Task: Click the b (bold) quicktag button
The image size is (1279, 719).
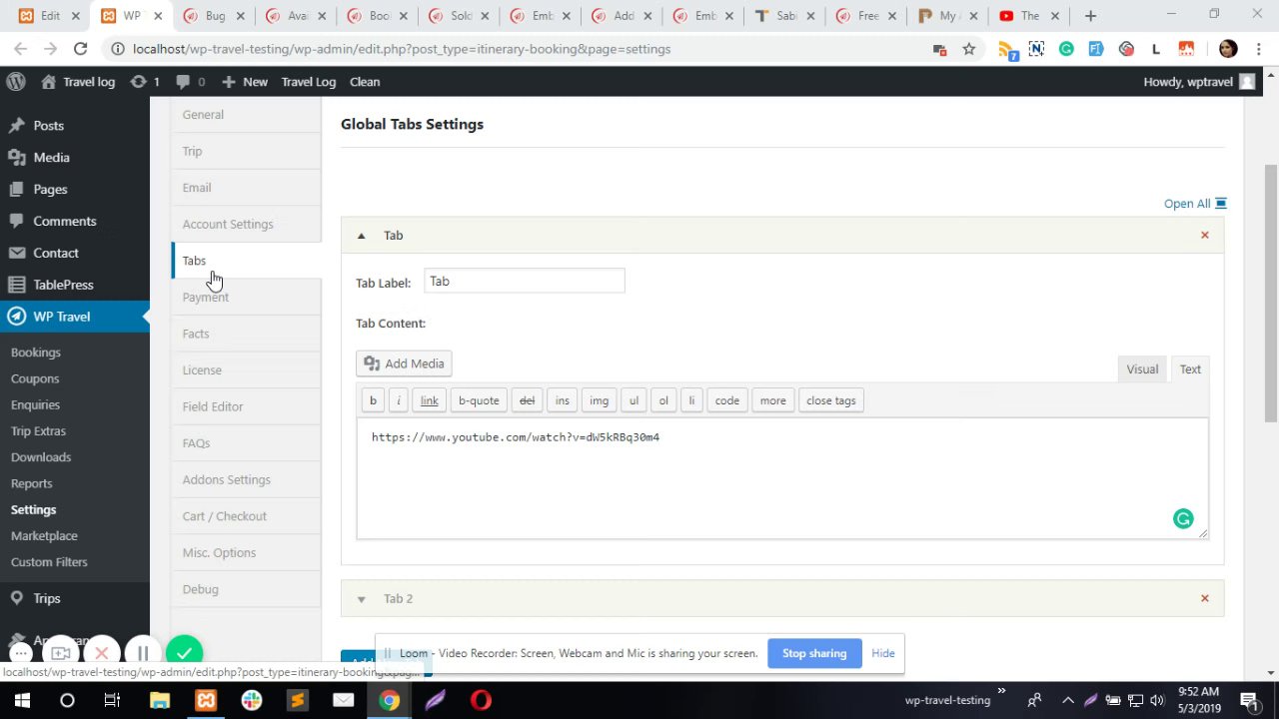Action: (x=373, y=400)
